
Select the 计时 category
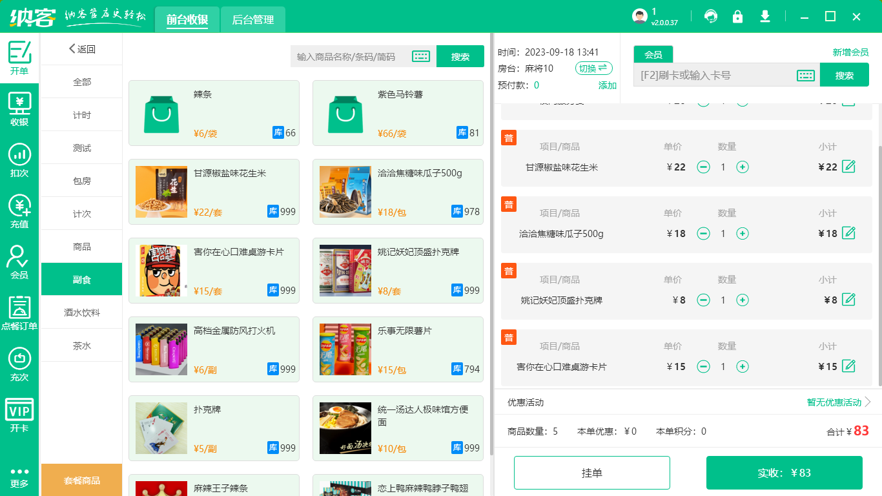click(81, 115)
